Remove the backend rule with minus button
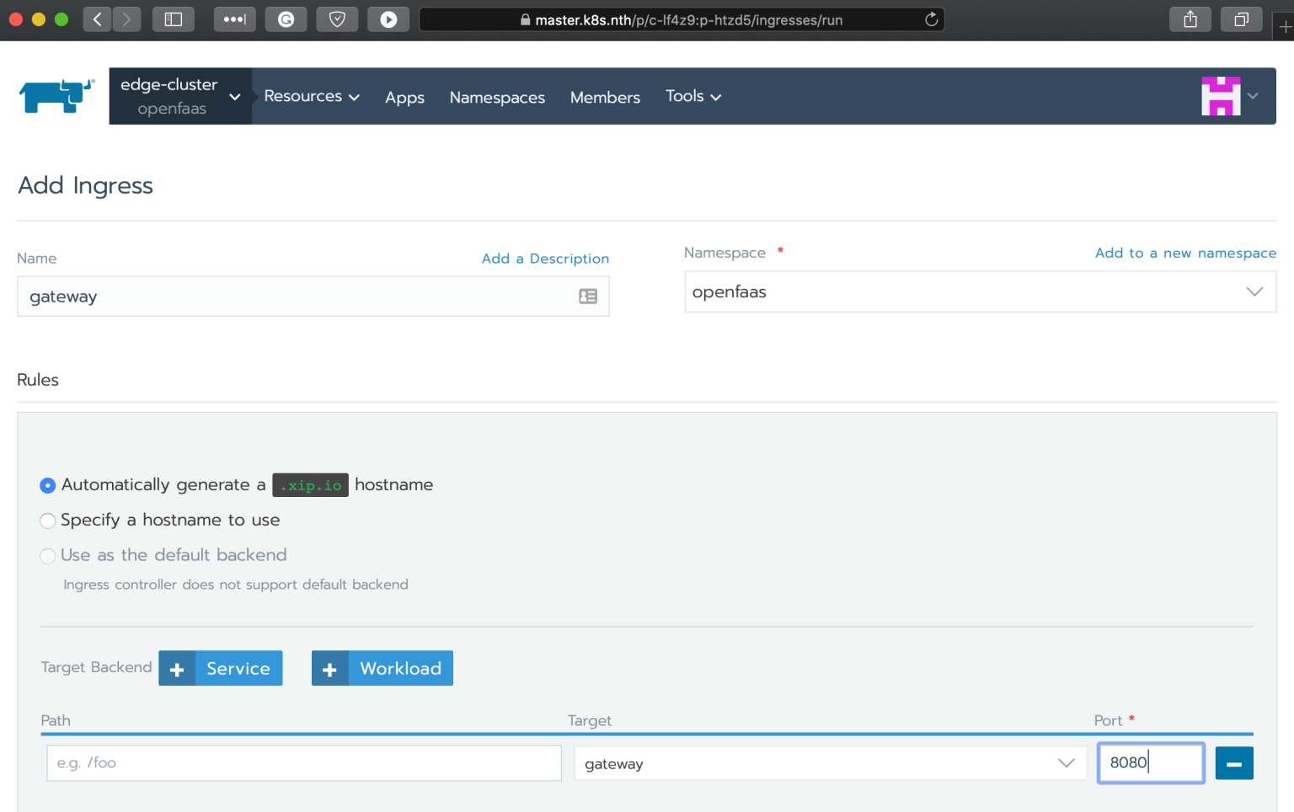Image resolution: width=1294 pixels, height=812 pixels. click(1234, 763)
